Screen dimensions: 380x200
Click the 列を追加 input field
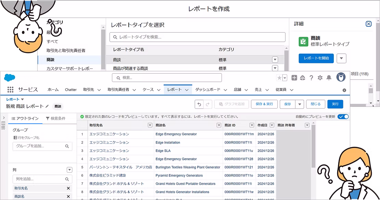tap(42, 179)
